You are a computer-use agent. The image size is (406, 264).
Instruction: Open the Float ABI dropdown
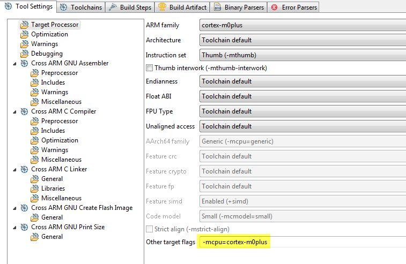click(302, 96)
